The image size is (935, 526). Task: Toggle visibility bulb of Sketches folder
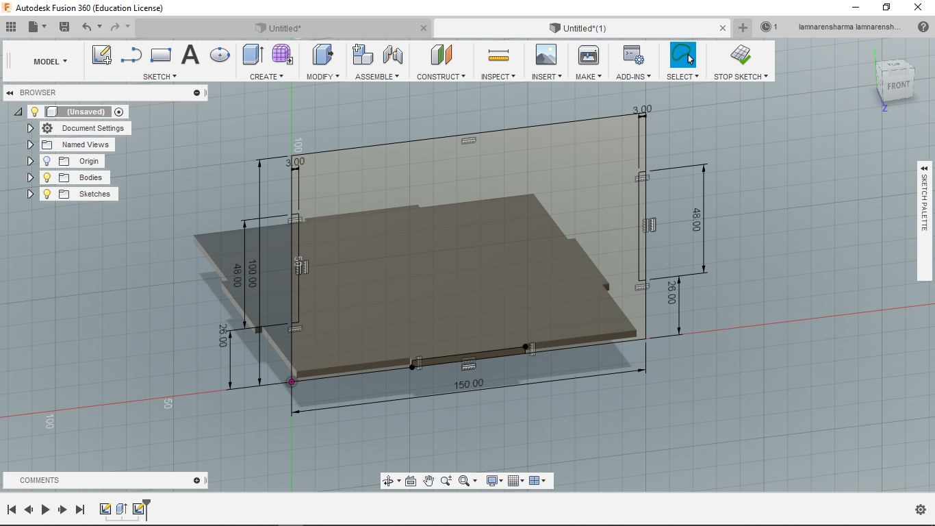(x=47, y=194)
